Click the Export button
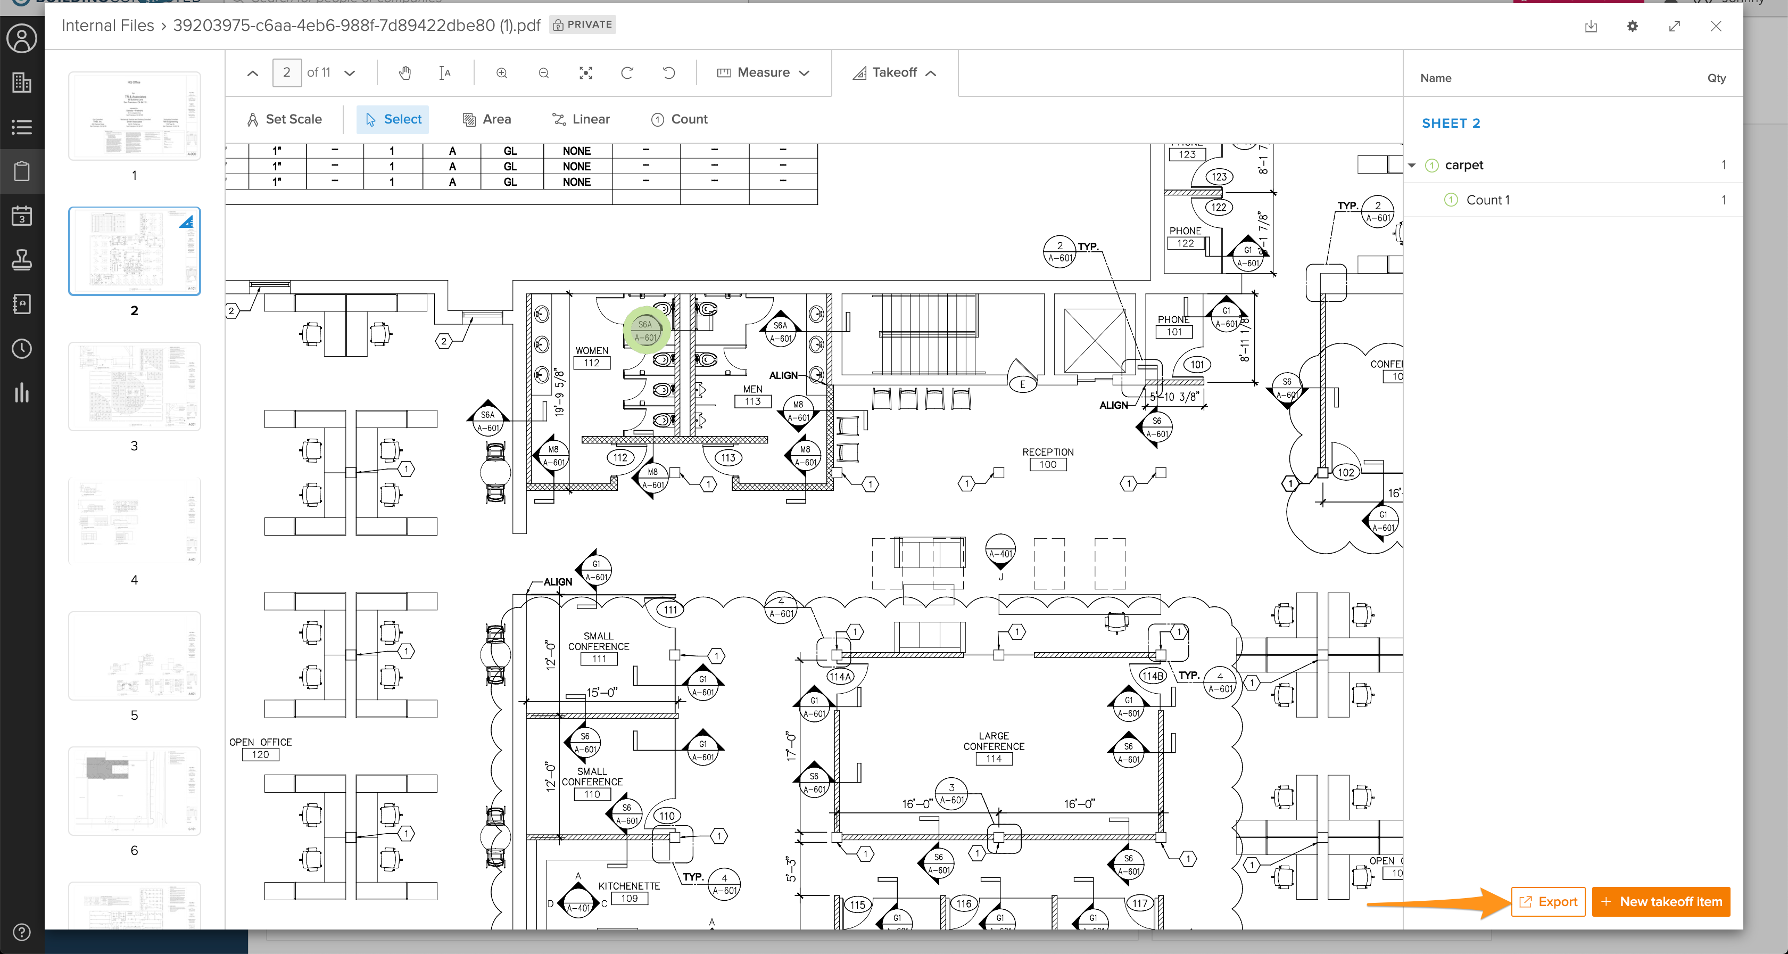This screenshot has width=1788, height=954. (x=1548, y=902)
